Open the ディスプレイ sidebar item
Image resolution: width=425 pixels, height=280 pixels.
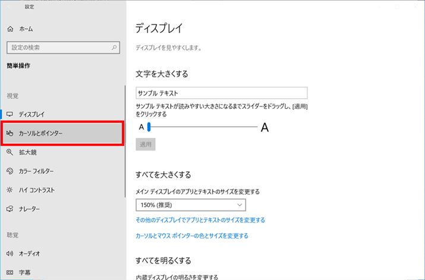pyautogui.click(x=62, y=114)
